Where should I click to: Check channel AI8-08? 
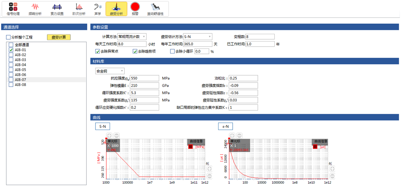pyautogui.click(x=11, y=85)
